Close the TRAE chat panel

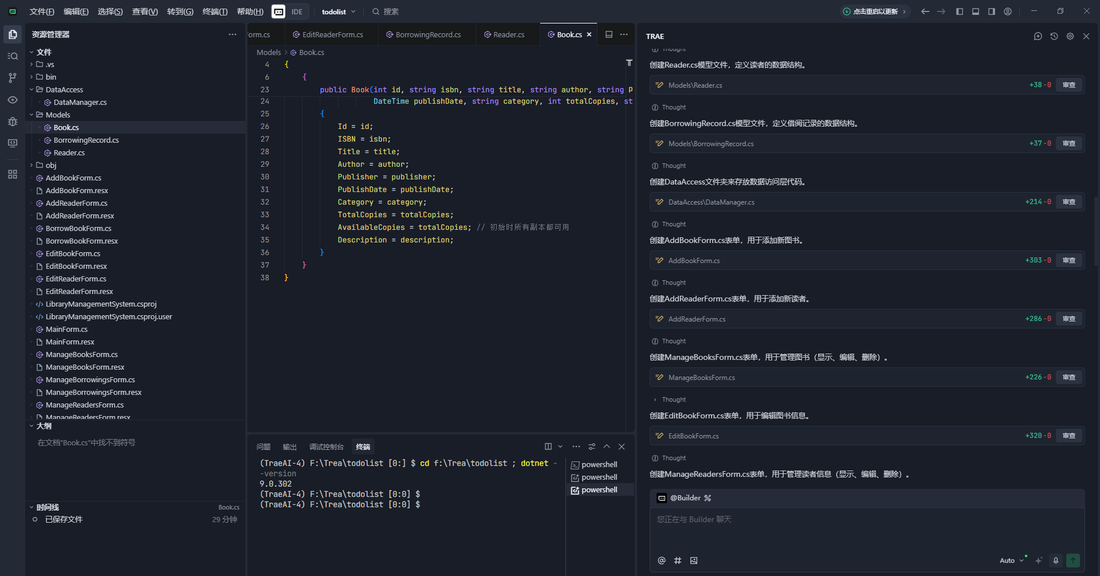pos(1086,36)
